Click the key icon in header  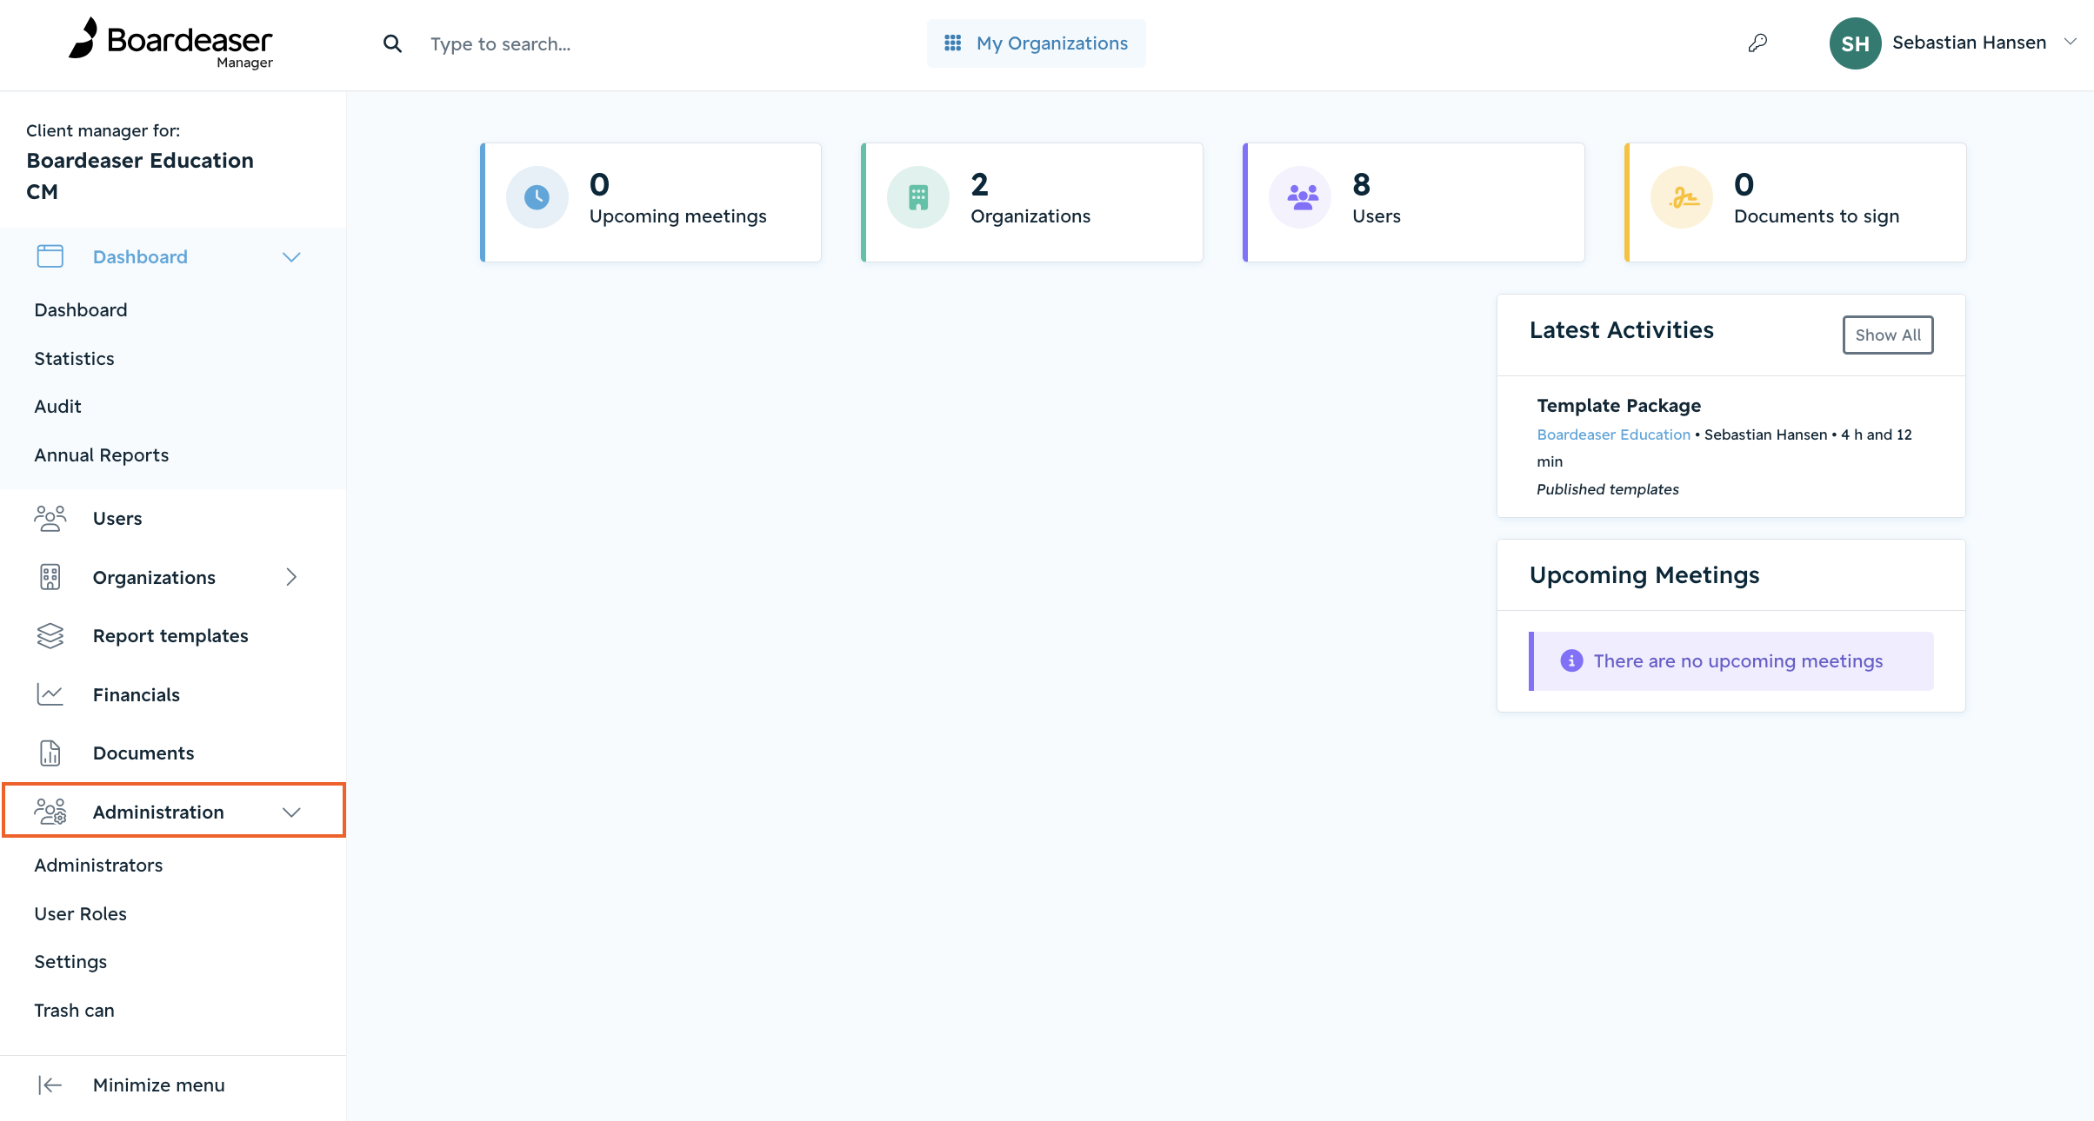coord(1757,43)
